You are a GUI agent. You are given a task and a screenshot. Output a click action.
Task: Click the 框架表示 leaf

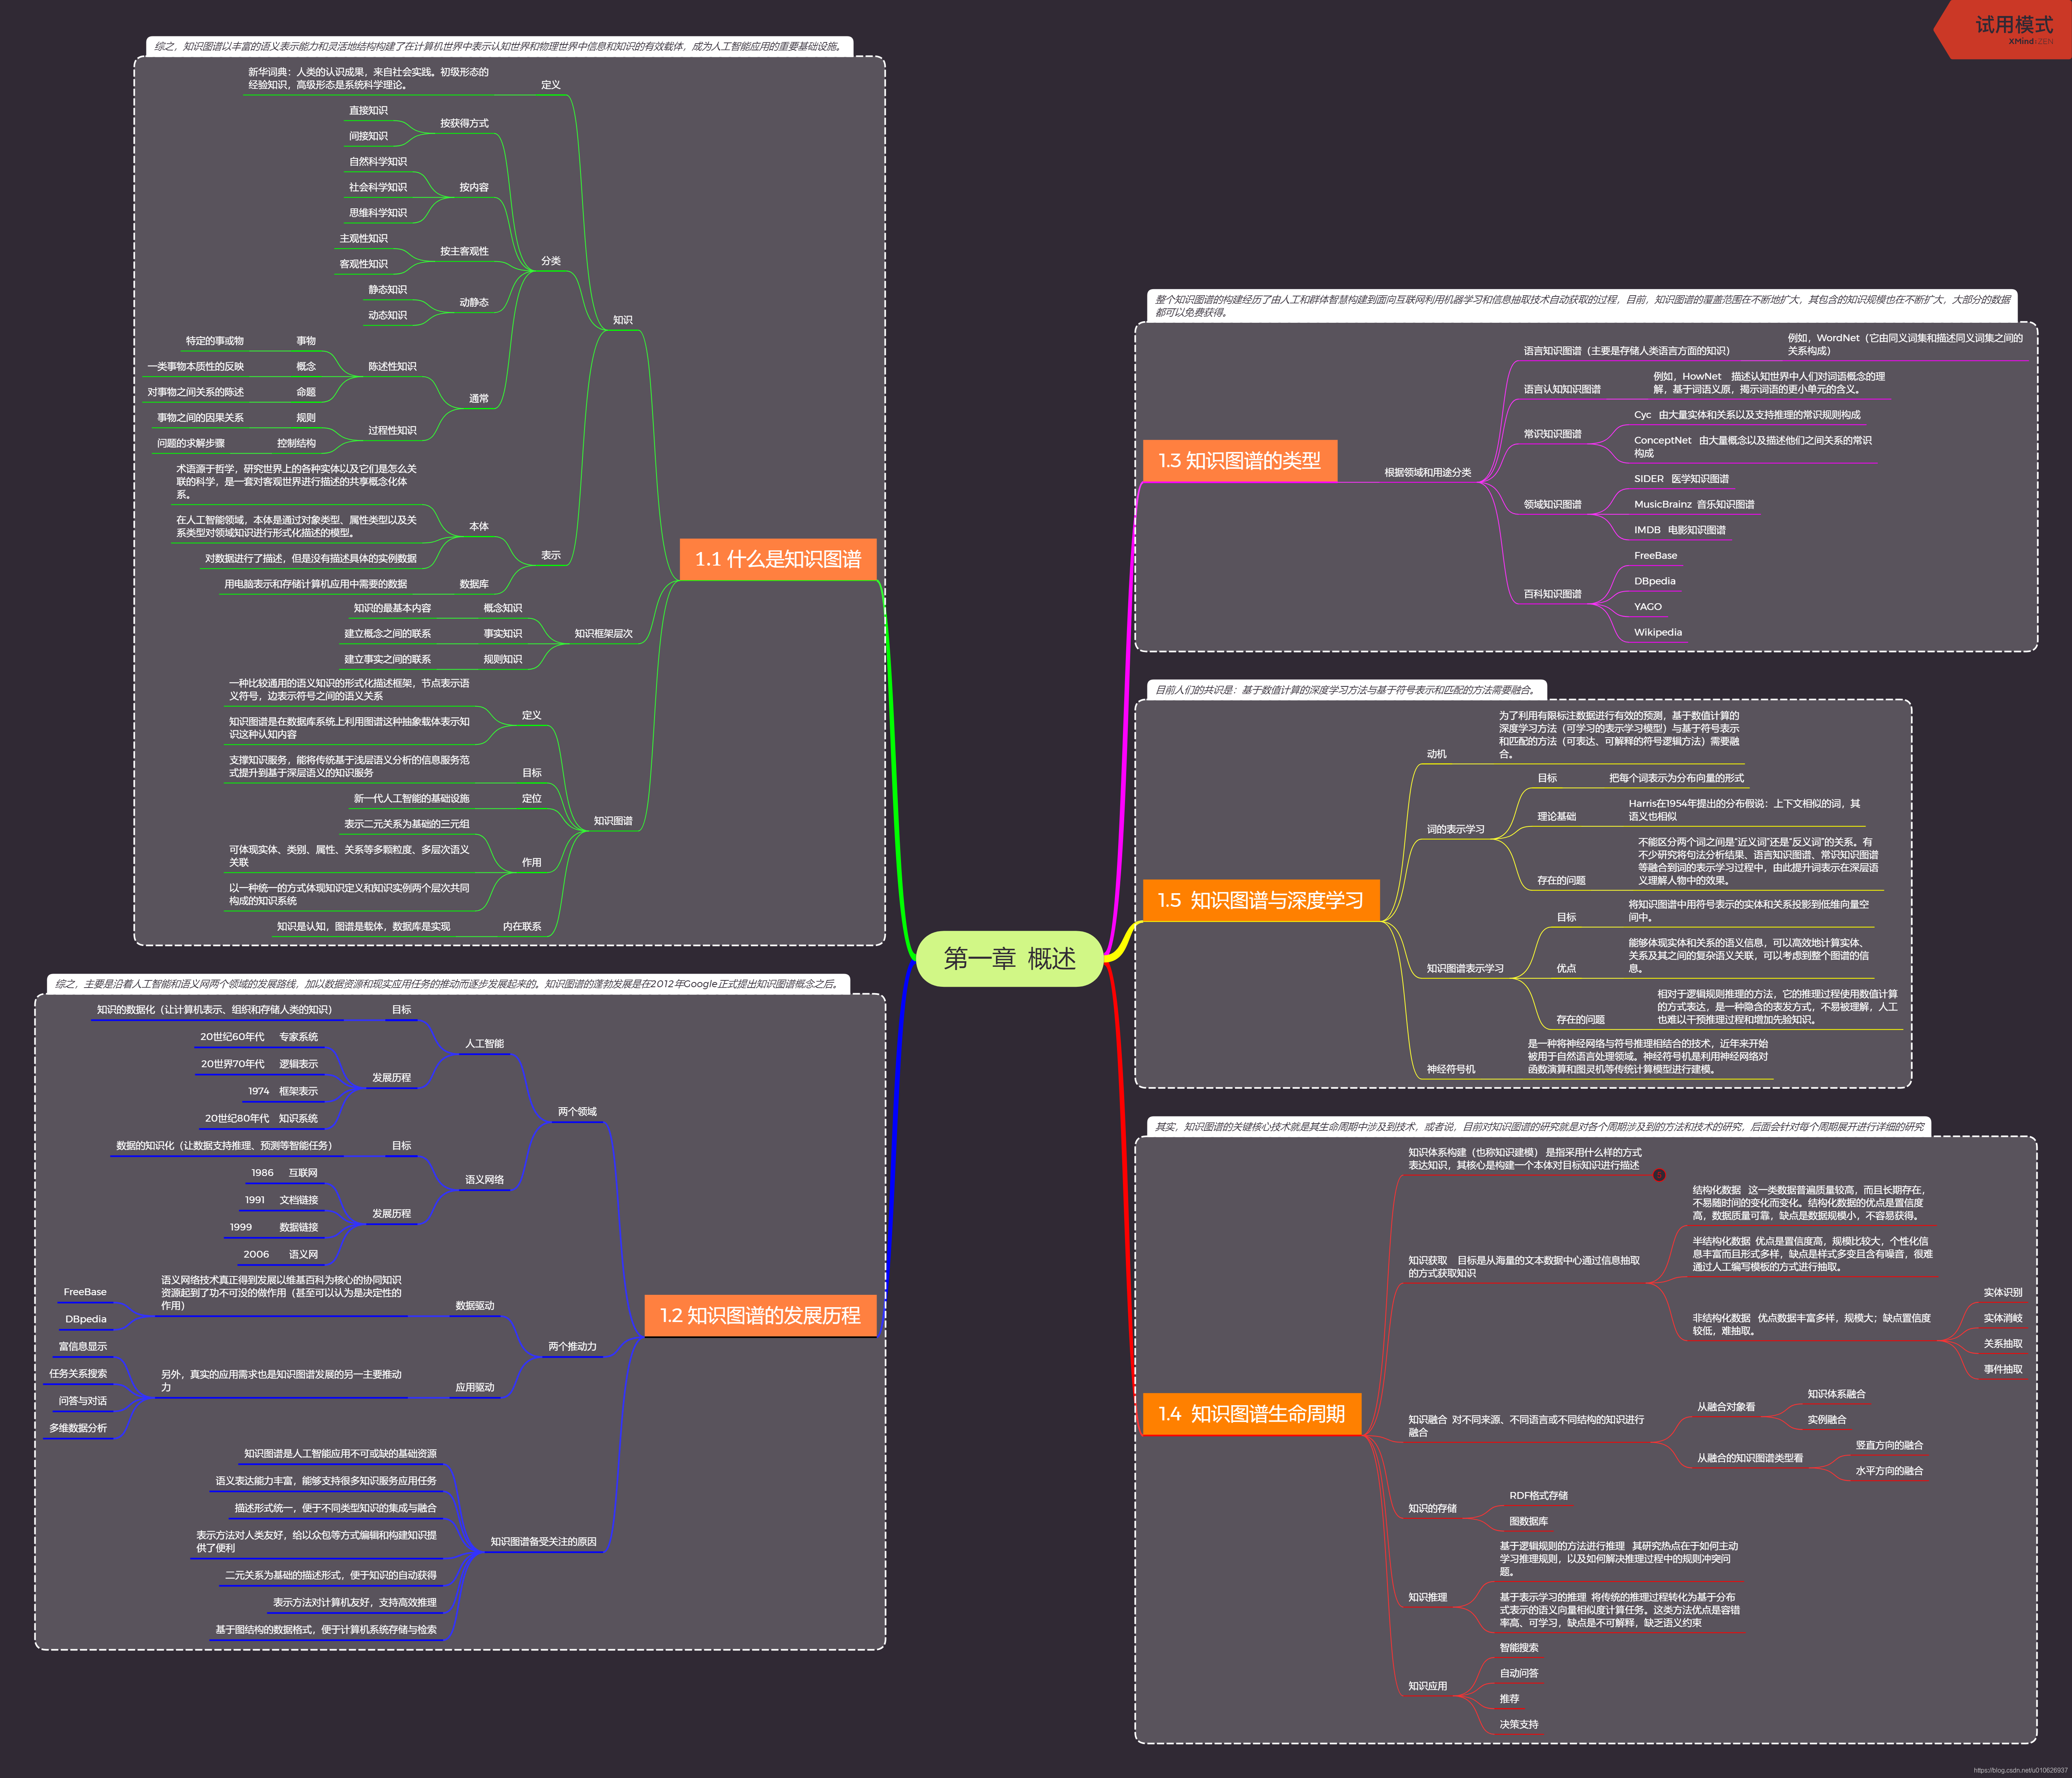298,1091
